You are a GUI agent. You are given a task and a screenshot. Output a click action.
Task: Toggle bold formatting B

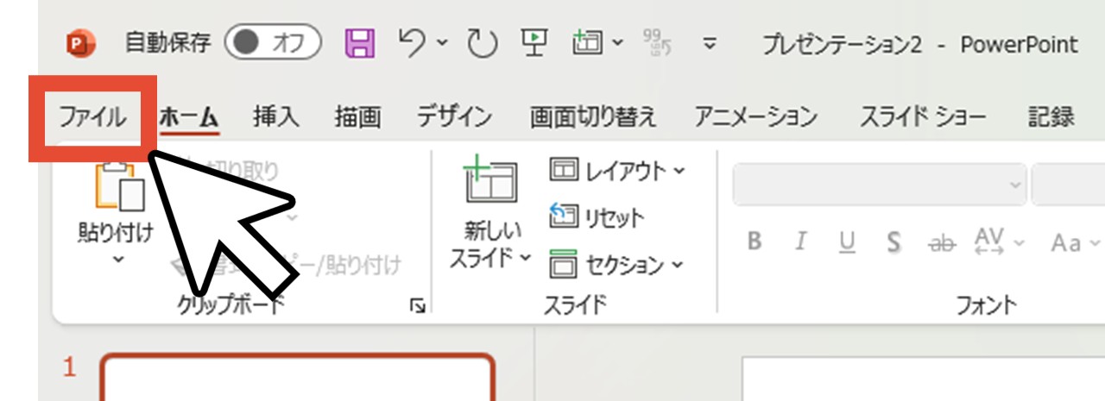tap(755, 242)
